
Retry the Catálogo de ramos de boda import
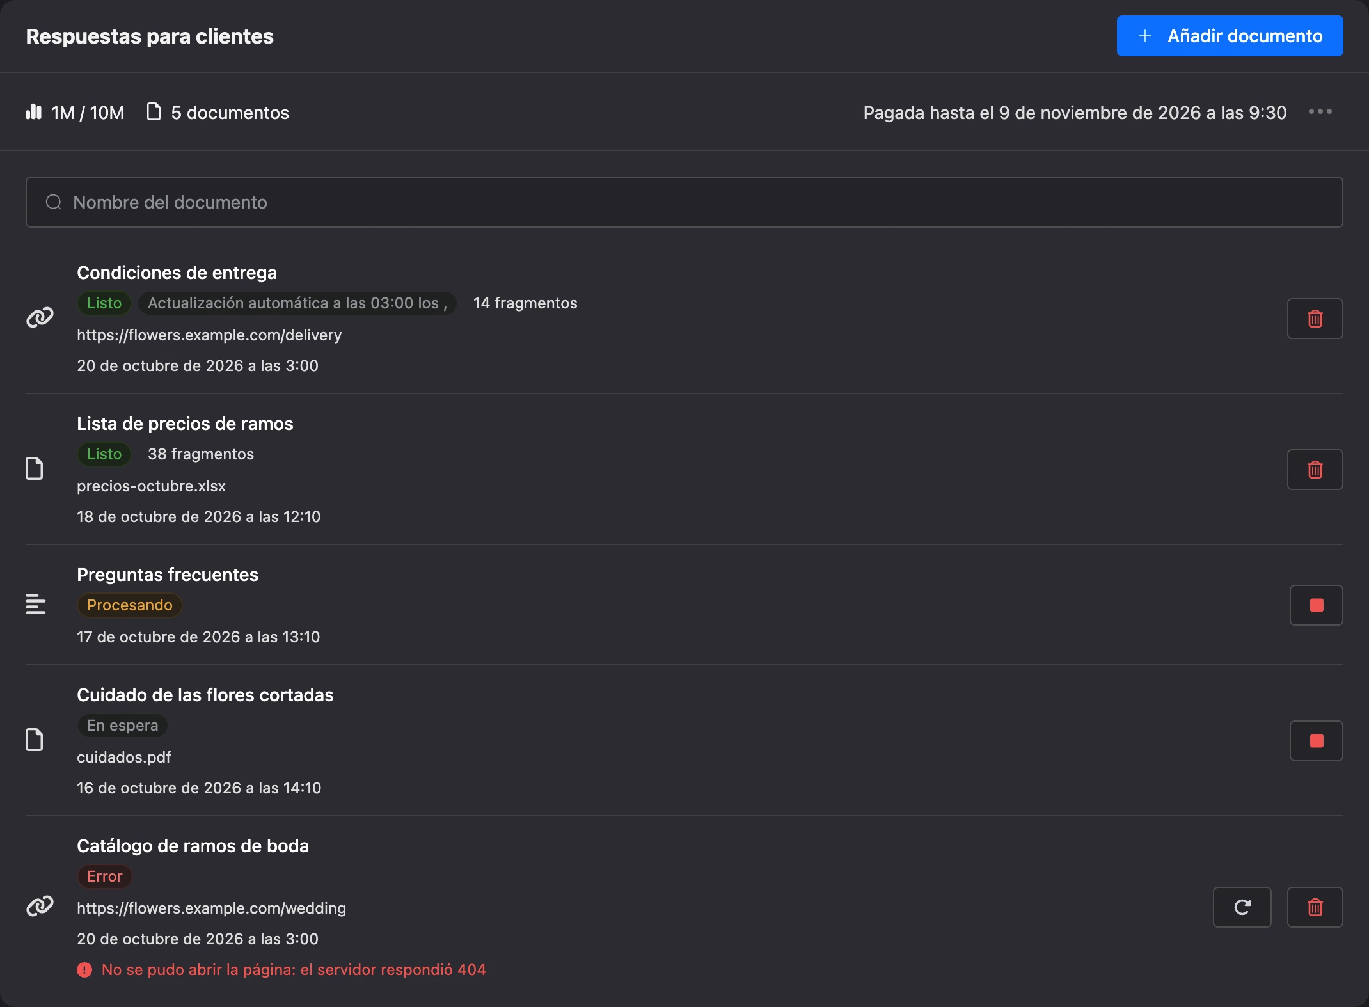(1242, 907)
